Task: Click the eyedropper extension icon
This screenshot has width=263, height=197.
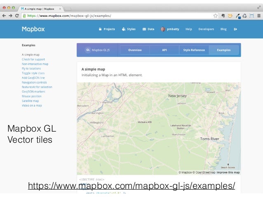Action: pyautogui.click(x=238, y=16)
